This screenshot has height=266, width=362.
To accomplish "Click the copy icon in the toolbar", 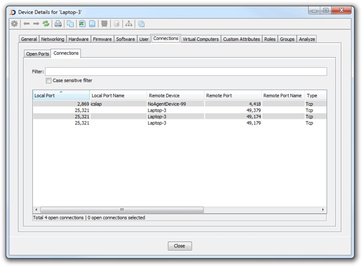I will tap(70, 24).
